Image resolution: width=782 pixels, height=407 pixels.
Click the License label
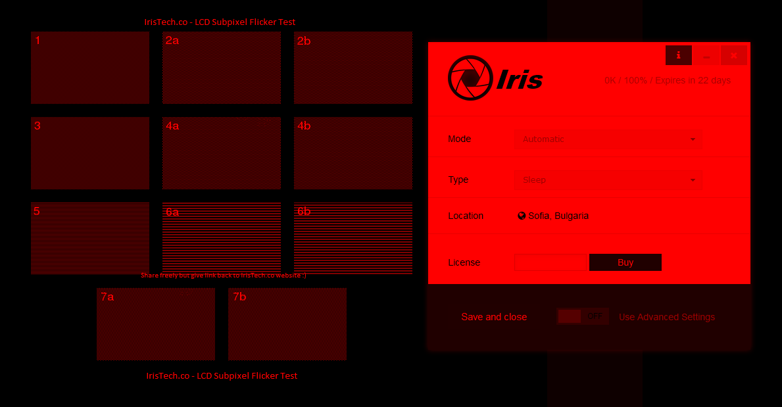click(464, 263)
